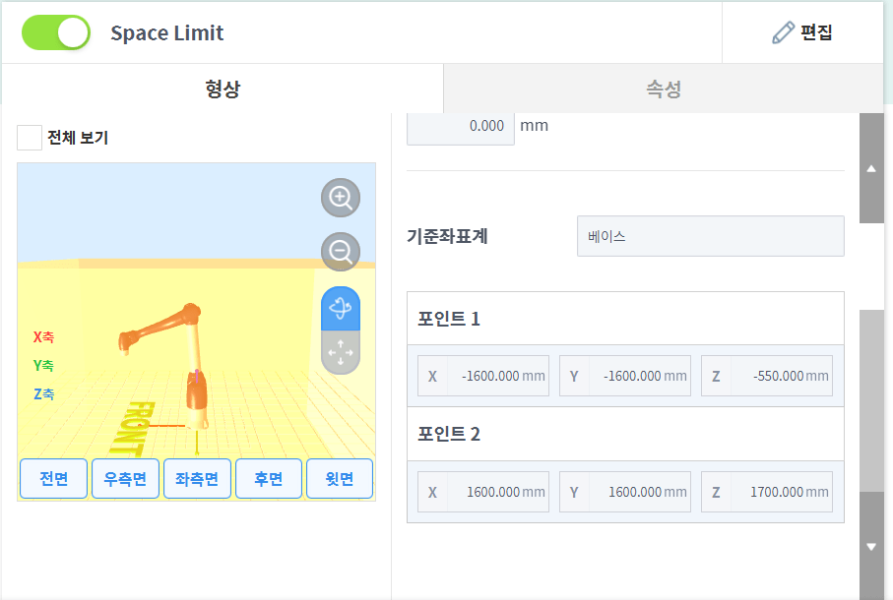Zoom in the 3D robot view
This screenshot has width=893, height=600.
point(341,198)
